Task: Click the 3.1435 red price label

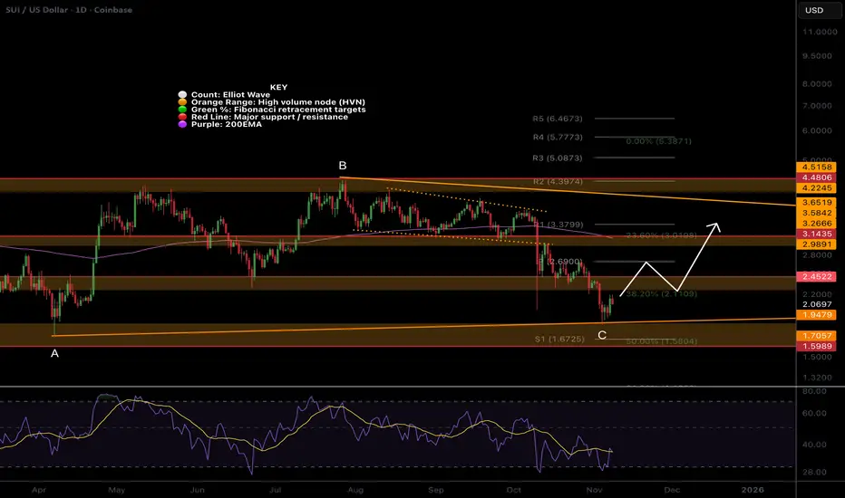Action: click(x=816, y=235)
